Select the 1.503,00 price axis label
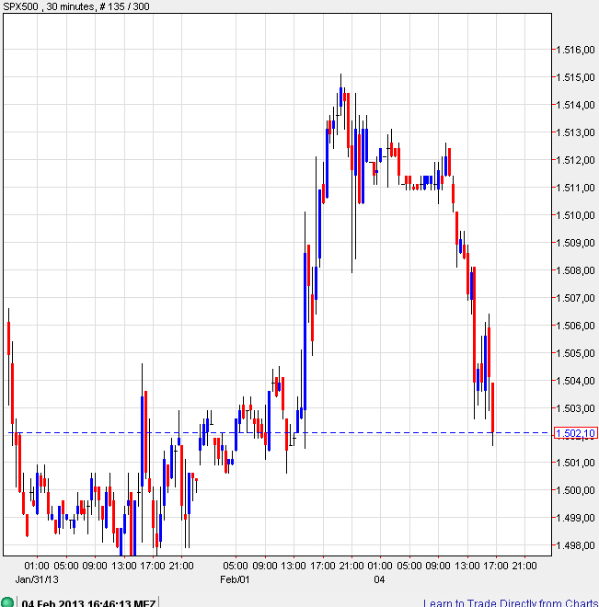This screenshot has width=599, height=607. [575, 408]
